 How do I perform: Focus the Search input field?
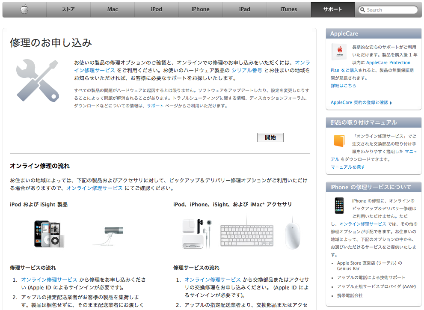tap(388, 10)
